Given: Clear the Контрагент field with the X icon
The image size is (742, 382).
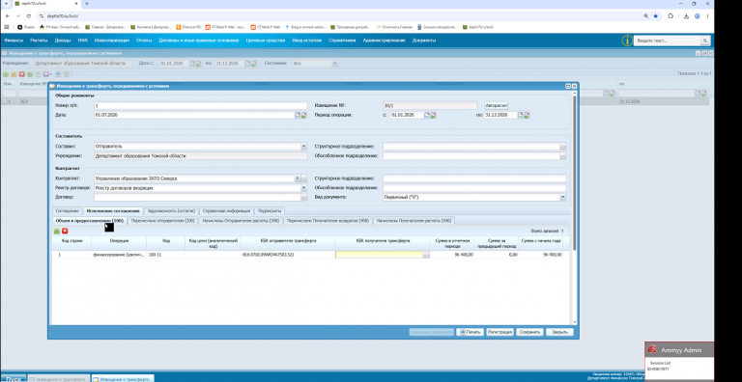Looking at the screenshot, I should 298,178.
